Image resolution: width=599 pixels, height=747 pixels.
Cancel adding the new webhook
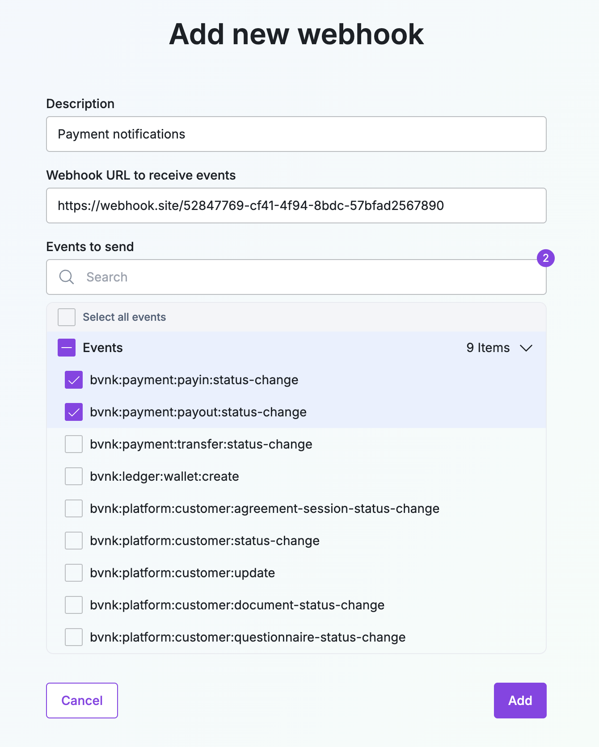[82, 701]
